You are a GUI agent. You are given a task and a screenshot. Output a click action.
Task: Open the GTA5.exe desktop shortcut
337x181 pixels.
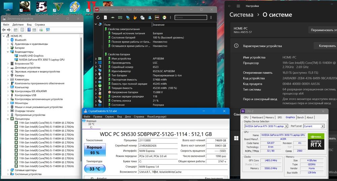click(x=58, y=8)
